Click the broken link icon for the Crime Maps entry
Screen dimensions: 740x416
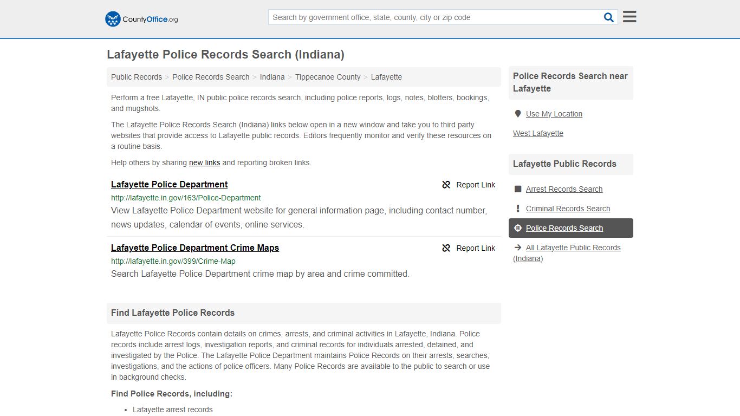pyautogui.click(x=446, y=248)
